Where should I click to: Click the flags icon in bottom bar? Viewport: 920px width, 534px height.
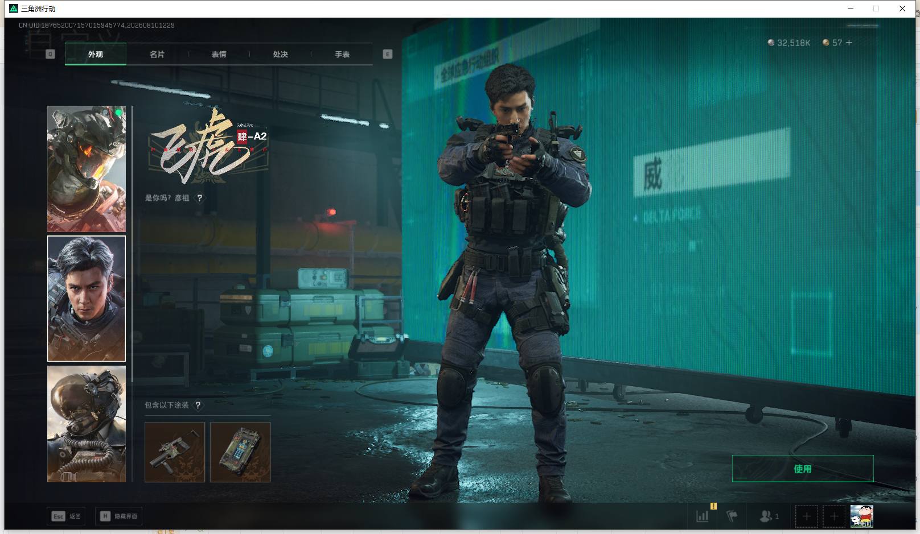coord(732,516)
